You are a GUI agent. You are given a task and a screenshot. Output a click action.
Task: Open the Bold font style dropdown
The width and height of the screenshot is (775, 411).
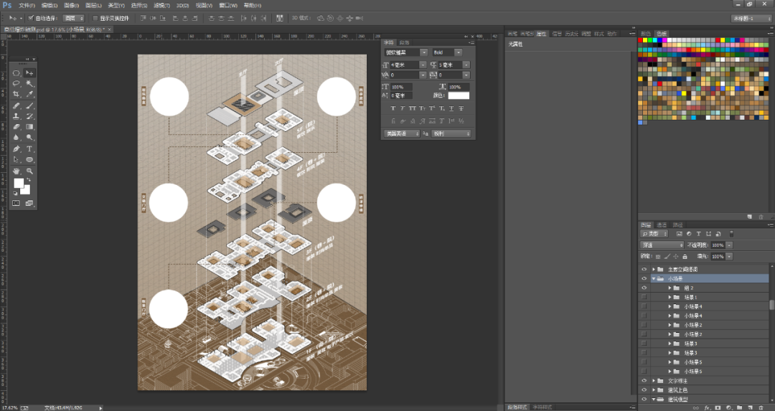[x=458, y=52]
